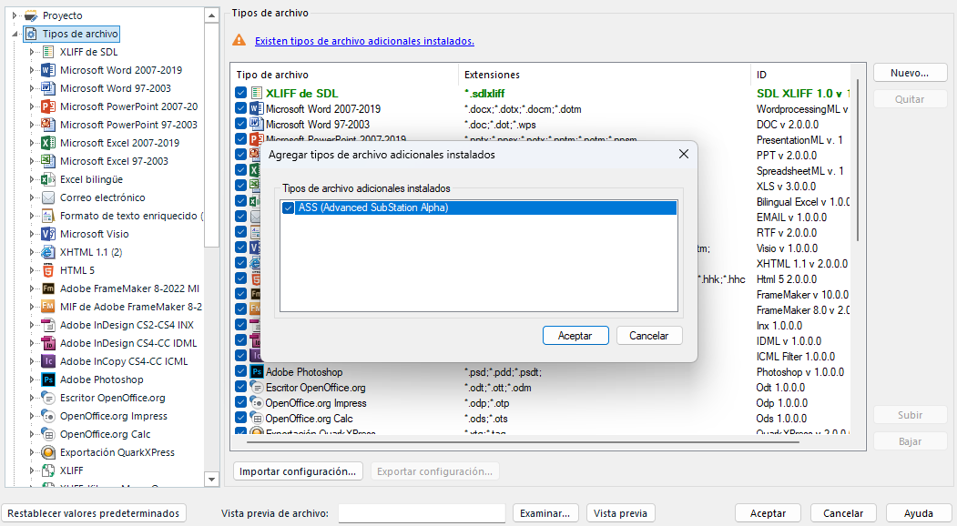Click the Adobe InDesign CS4-CC IDML icon
This screenshot has width=957, height=526.
pyautogui.click(x=48, y=343)
